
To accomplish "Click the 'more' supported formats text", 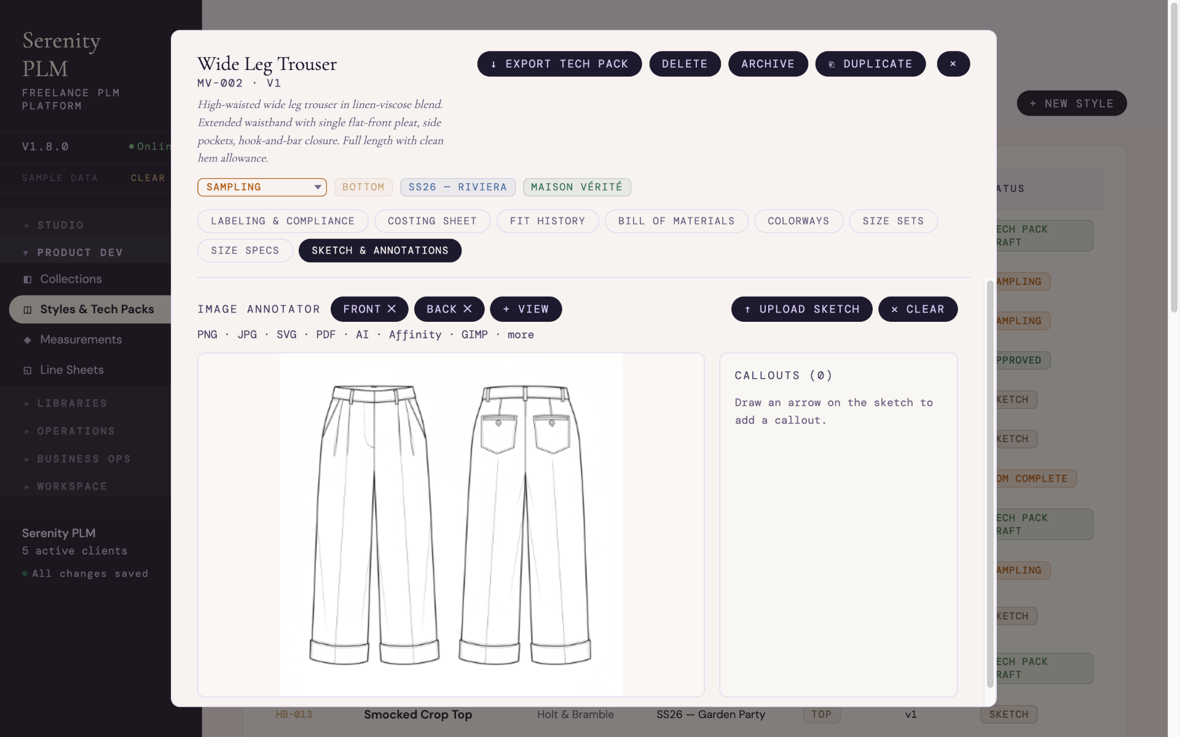I will coord(521,335).
